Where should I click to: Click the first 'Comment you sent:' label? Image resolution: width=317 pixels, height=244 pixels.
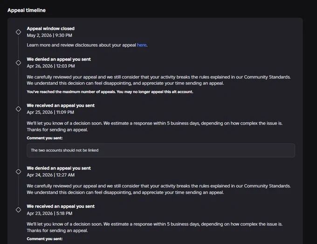tap(45, 138)
